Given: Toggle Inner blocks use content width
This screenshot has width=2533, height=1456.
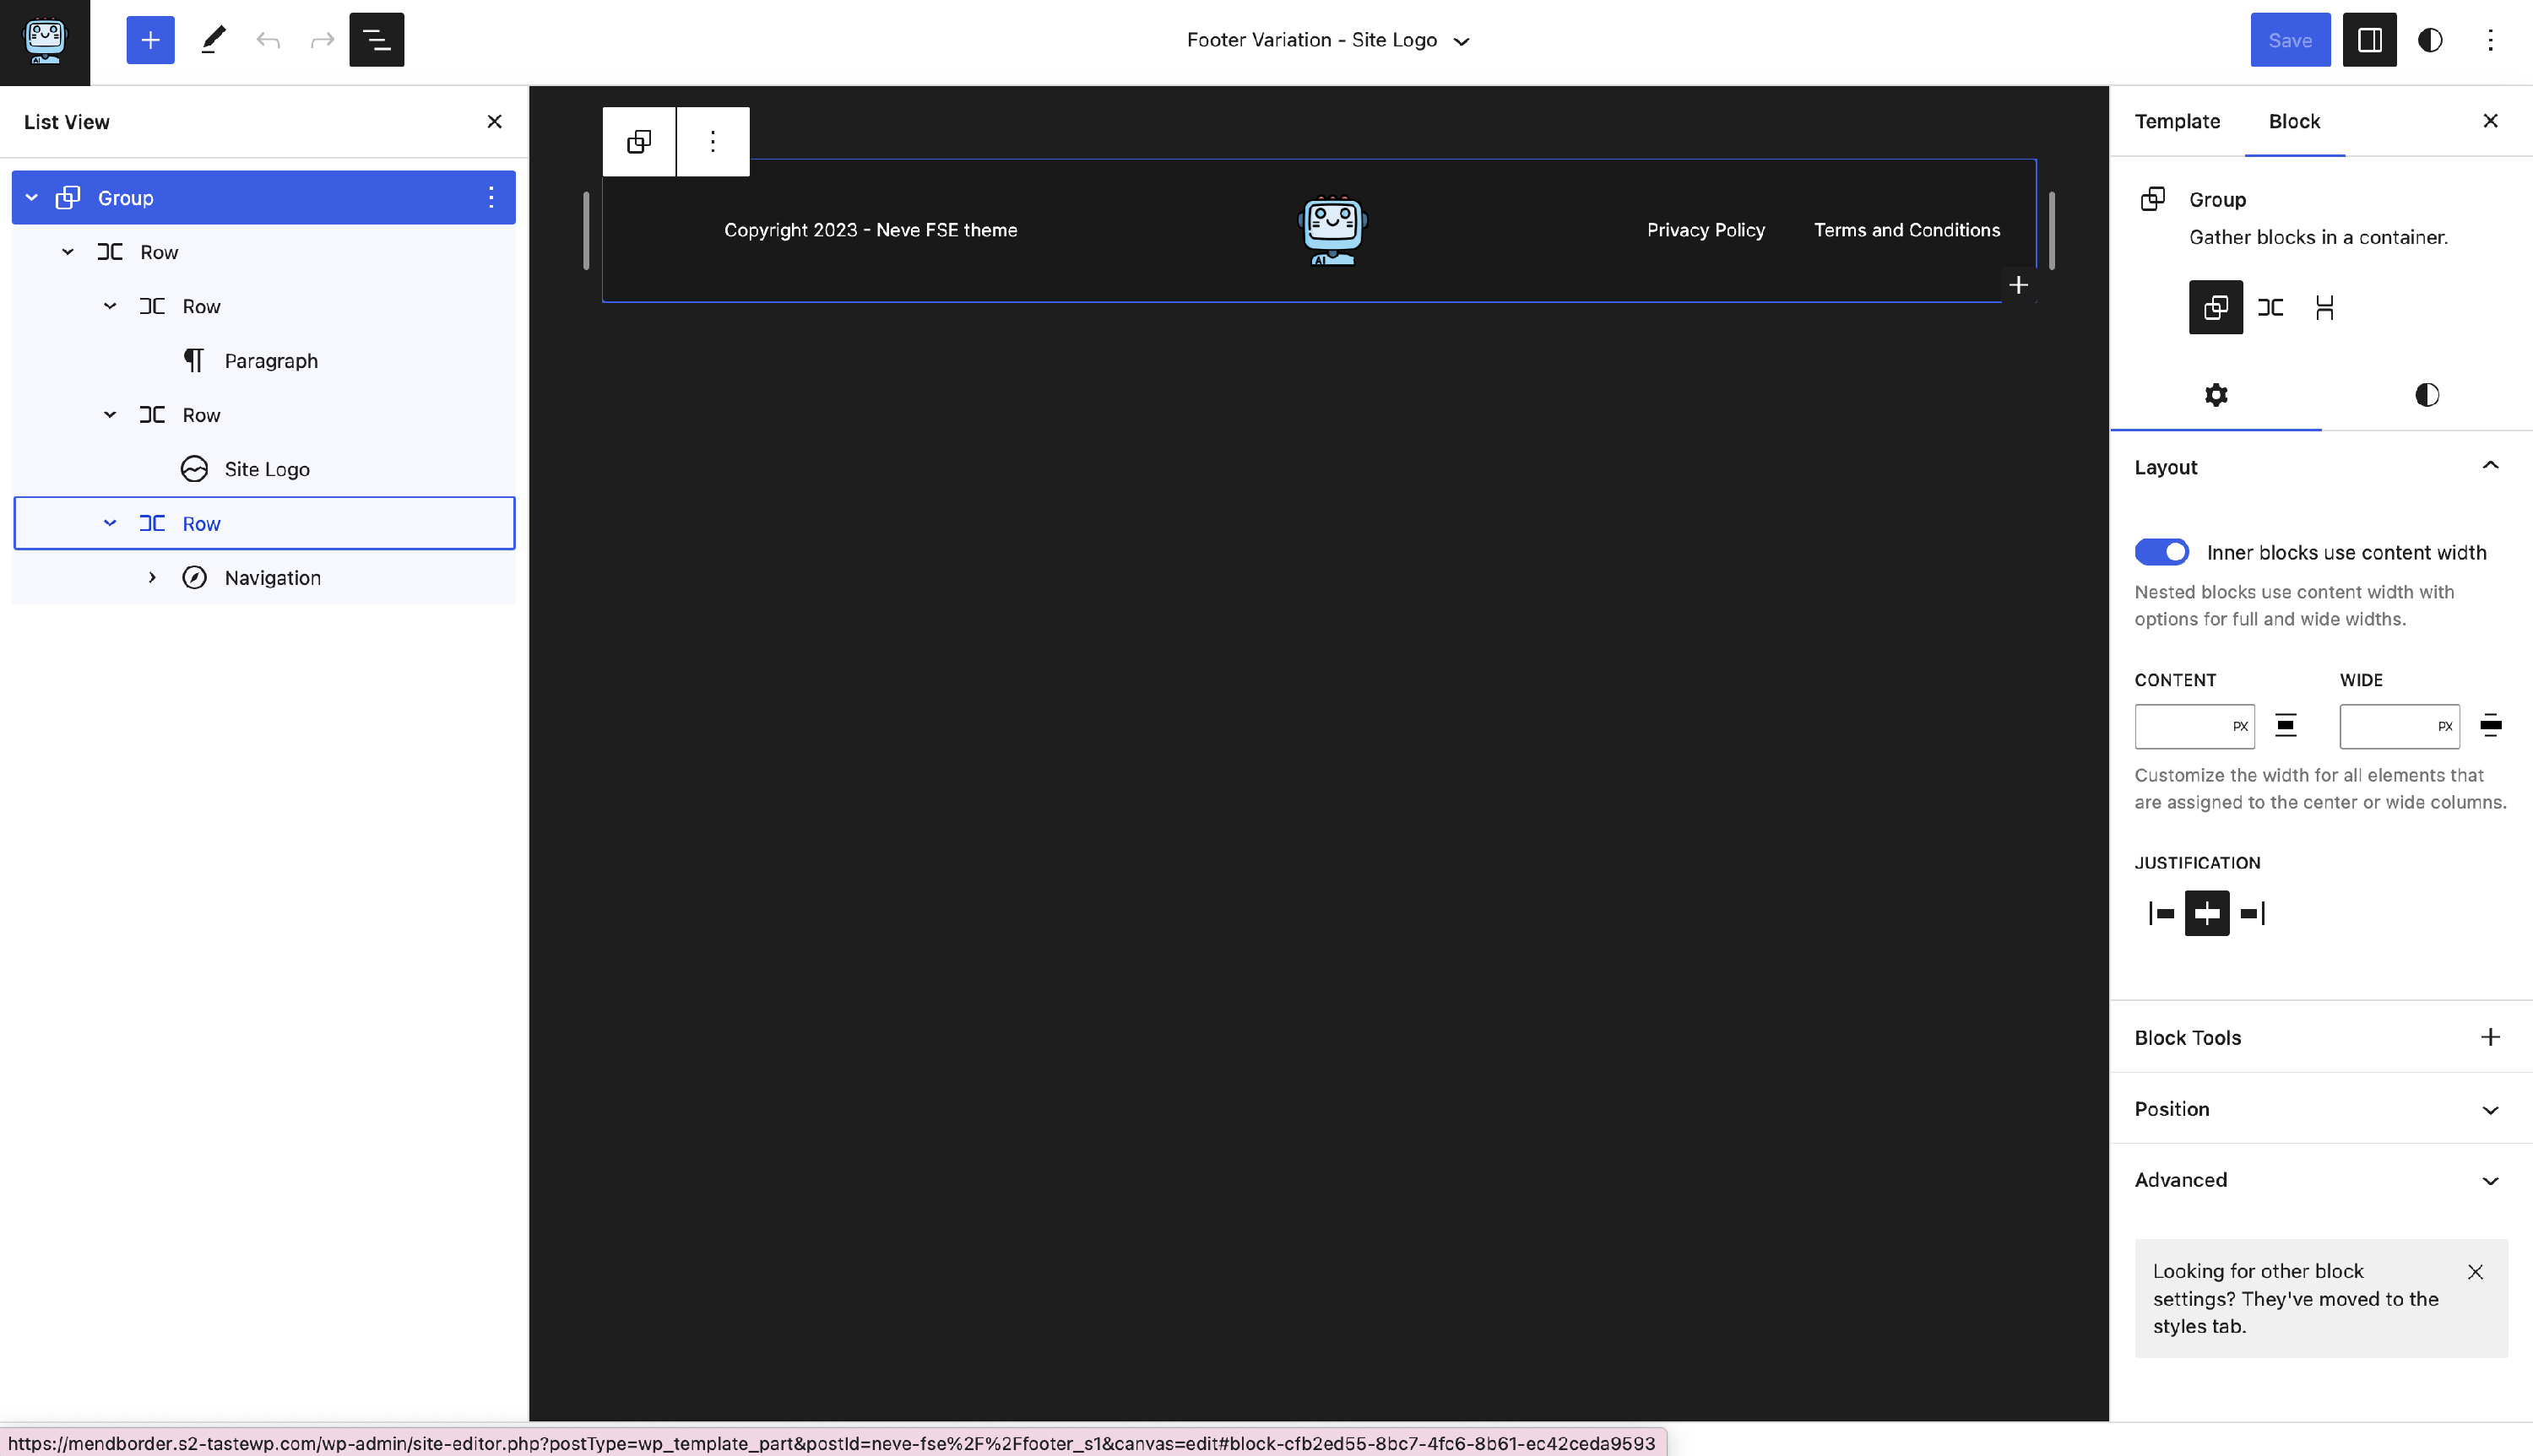Looking at the screenshot, I should coord(2161,552).
